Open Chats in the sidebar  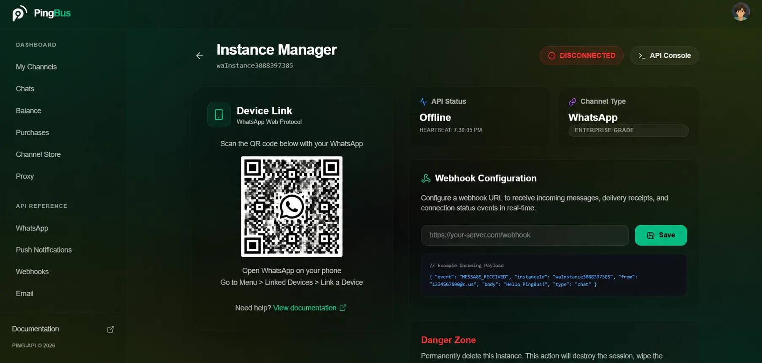(25, 89)
